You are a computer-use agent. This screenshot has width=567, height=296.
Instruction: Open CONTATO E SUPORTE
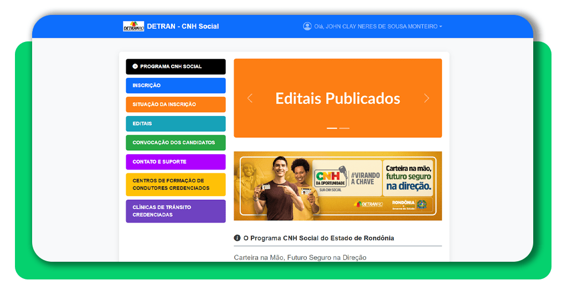[176, 162]
